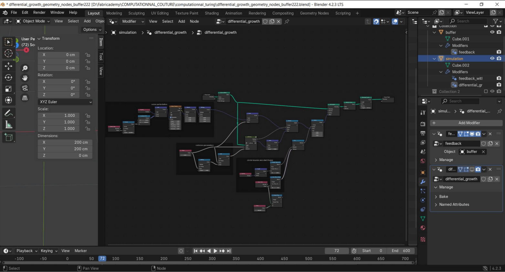Click the Measure ruler tool
The width and height of the screenshot is (505, 272).
click(8, 125)
